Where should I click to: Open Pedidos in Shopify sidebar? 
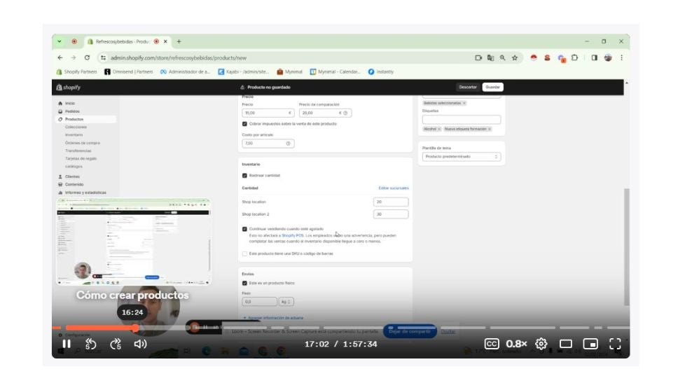click(x=72, y=111)
